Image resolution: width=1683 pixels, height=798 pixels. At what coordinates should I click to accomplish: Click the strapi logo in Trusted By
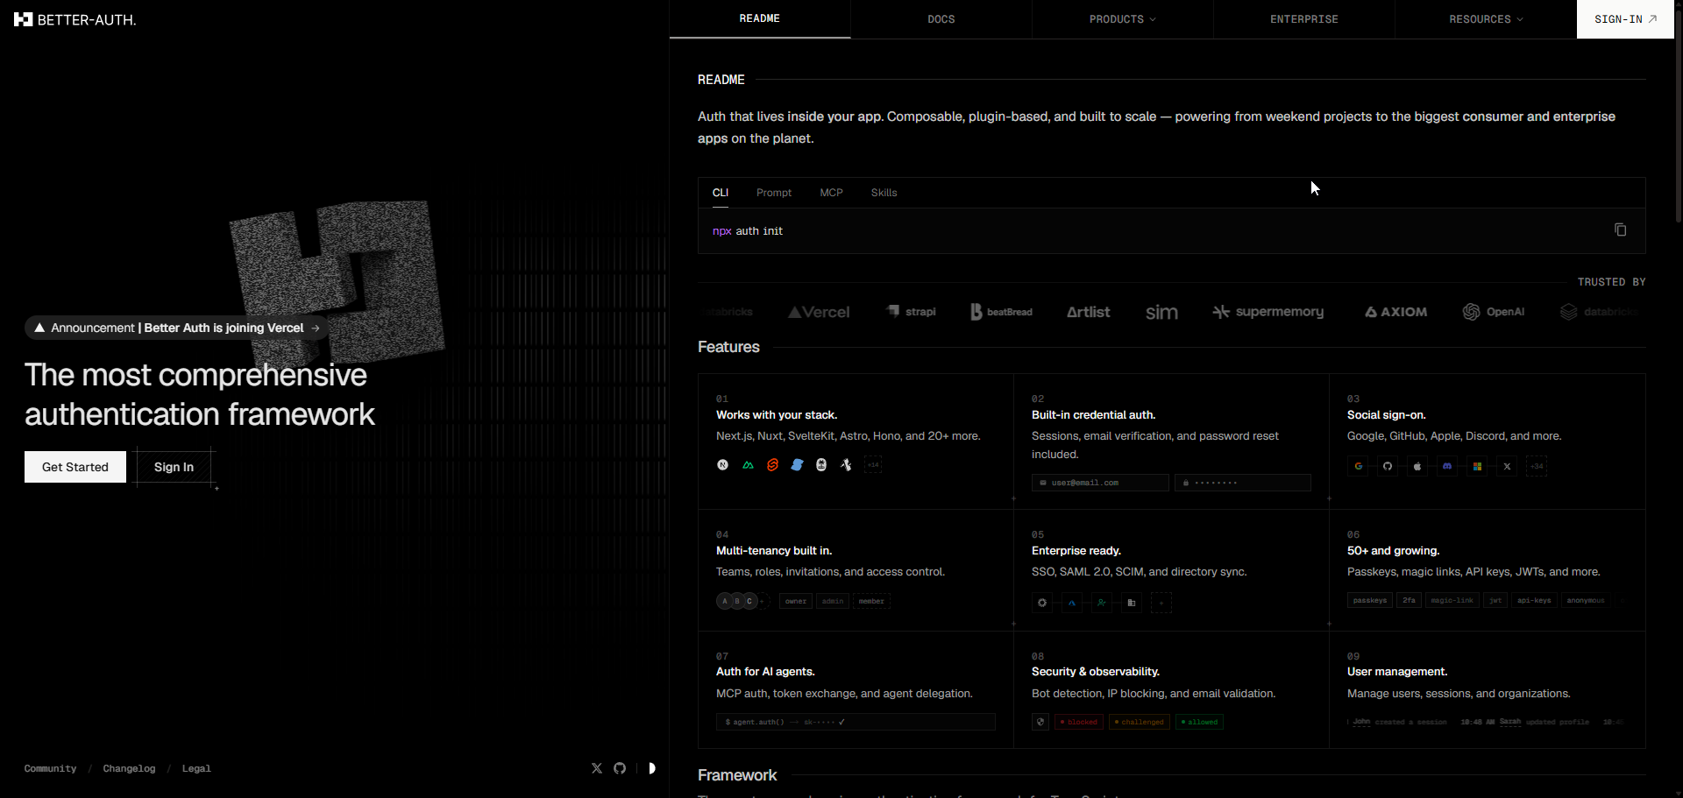tap(912, 312)
